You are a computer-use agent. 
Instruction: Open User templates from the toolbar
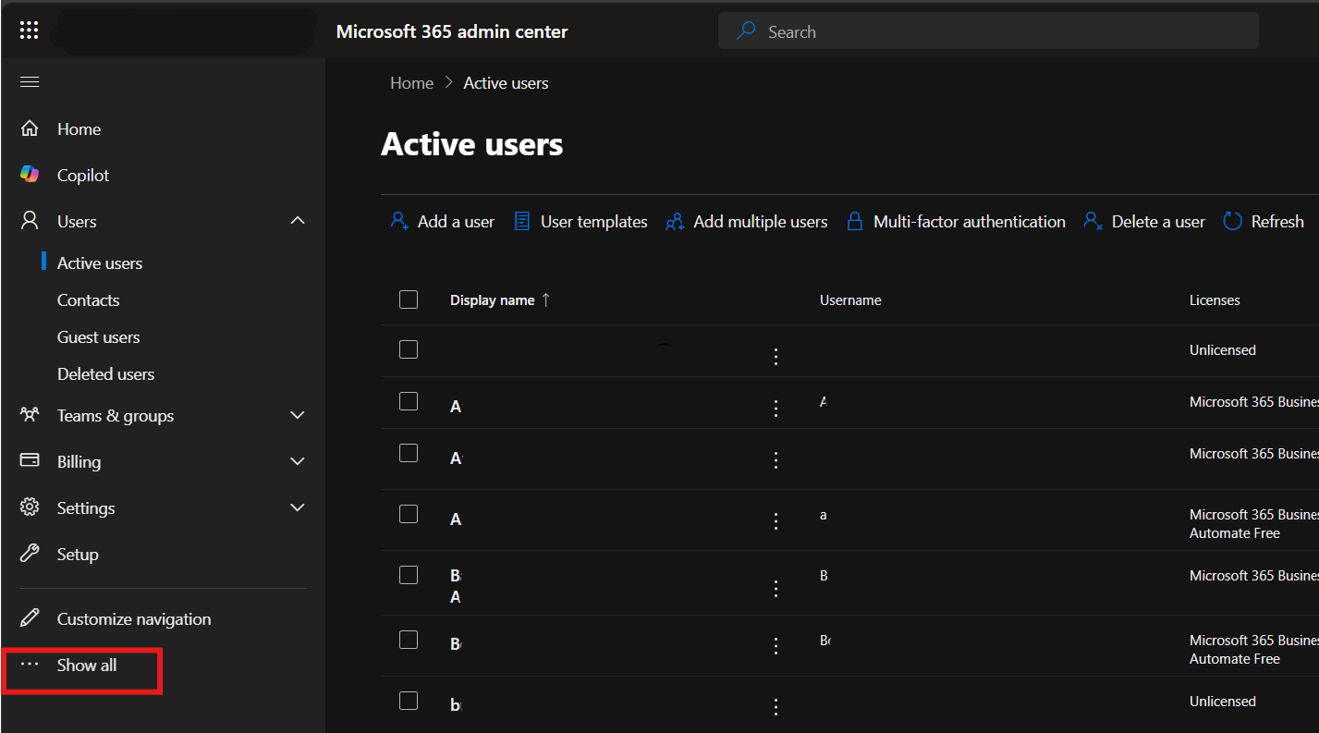pyautogui.click(x=580, y=222)
